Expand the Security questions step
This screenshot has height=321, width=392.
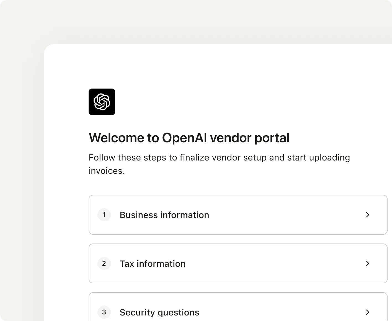(x=238, y=310)
